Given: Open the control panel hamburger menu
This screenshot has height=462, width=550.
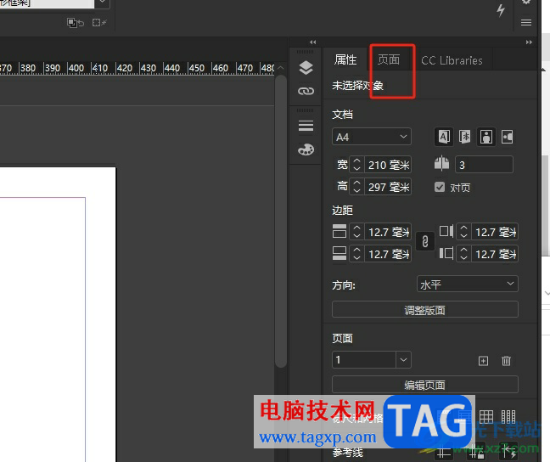Looking at the screenshot, I should pos(525,22).
